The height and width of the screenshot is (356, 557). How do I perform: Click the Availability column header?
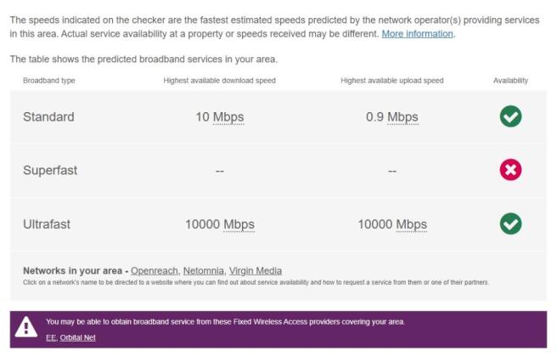(x=510, y=81)
